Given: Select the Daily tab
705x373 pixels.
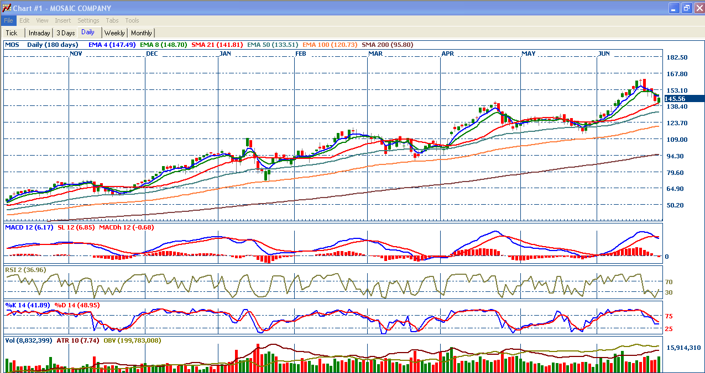Looking at the screenshot, I should coord(88,32).
